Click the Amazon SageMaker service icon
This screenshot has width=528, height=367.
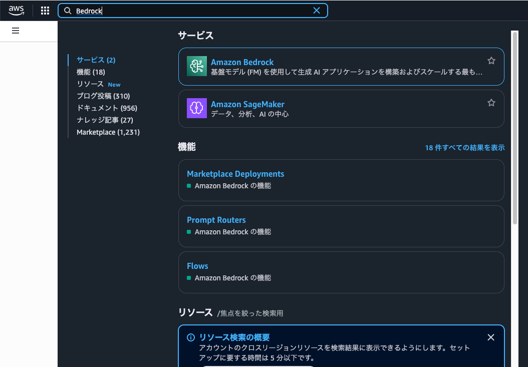pyautogui.click(x=196, y=108)
